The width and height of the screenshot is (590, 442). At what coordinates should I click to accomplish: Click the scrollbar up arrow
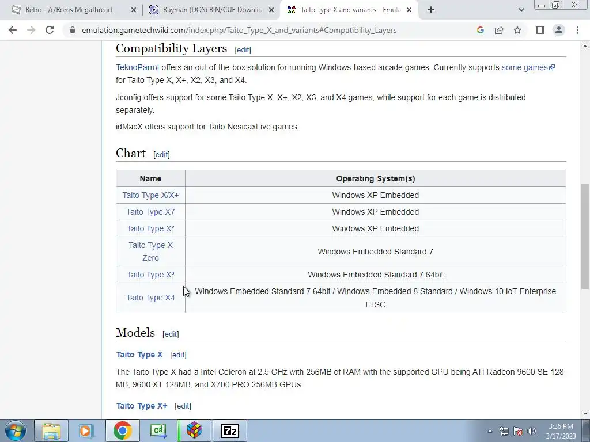[585, 46]
